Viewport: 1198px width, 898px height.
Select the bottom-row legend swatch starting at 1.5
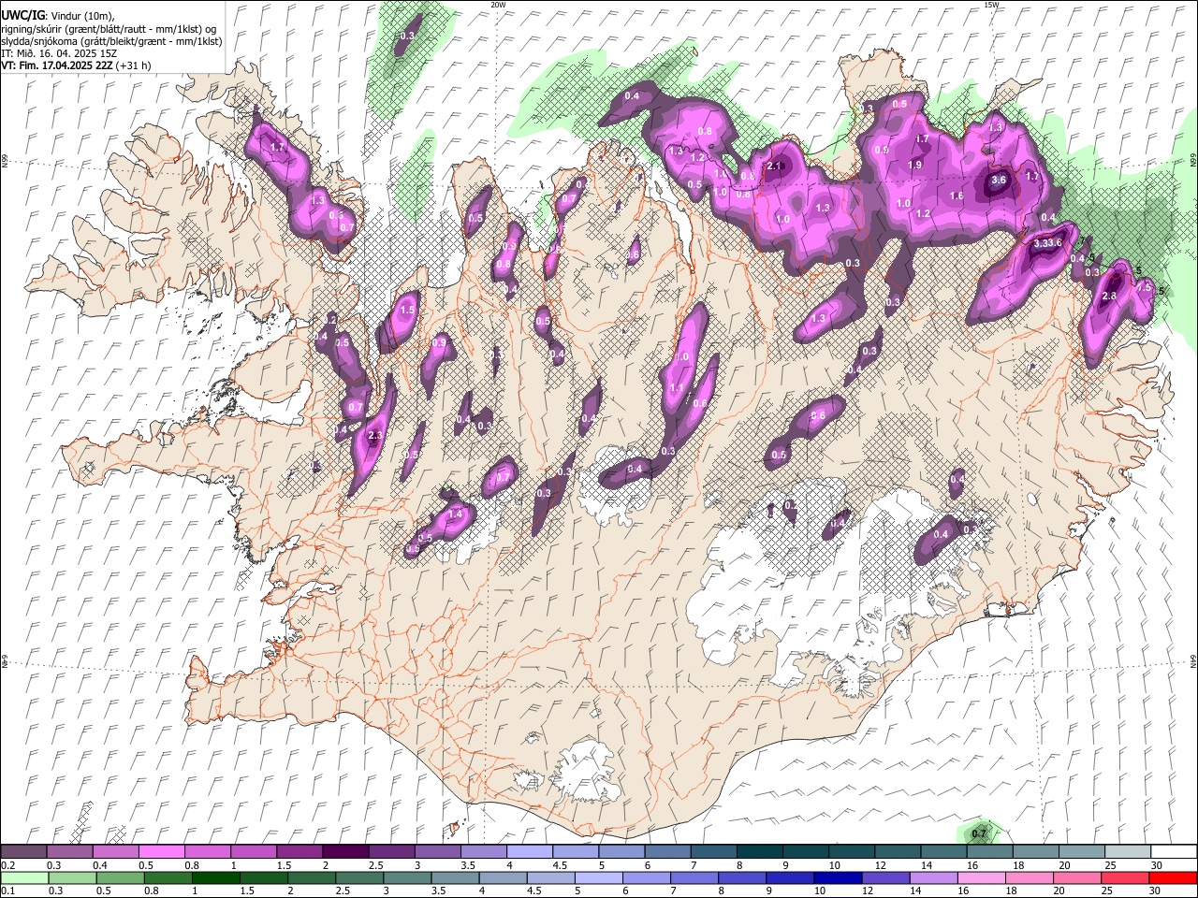tap(264, 877)
